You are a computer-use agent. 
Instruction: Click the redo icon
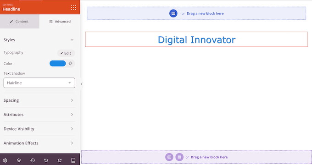coord(60,160)
